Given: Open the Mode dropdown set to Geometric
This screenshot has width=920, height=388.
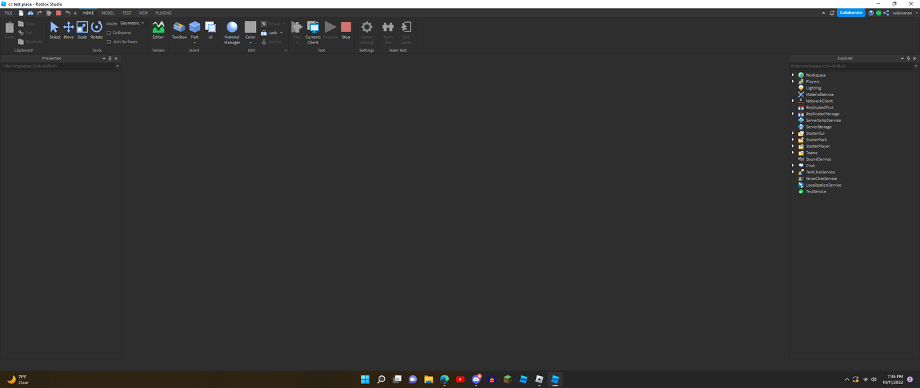Looking at the screenshot, I should click(131, 22).
